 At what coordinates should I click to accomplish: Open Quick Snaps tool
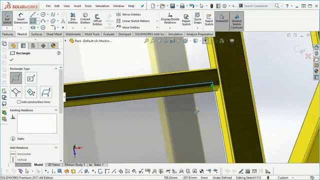click(x=197, y=18)
